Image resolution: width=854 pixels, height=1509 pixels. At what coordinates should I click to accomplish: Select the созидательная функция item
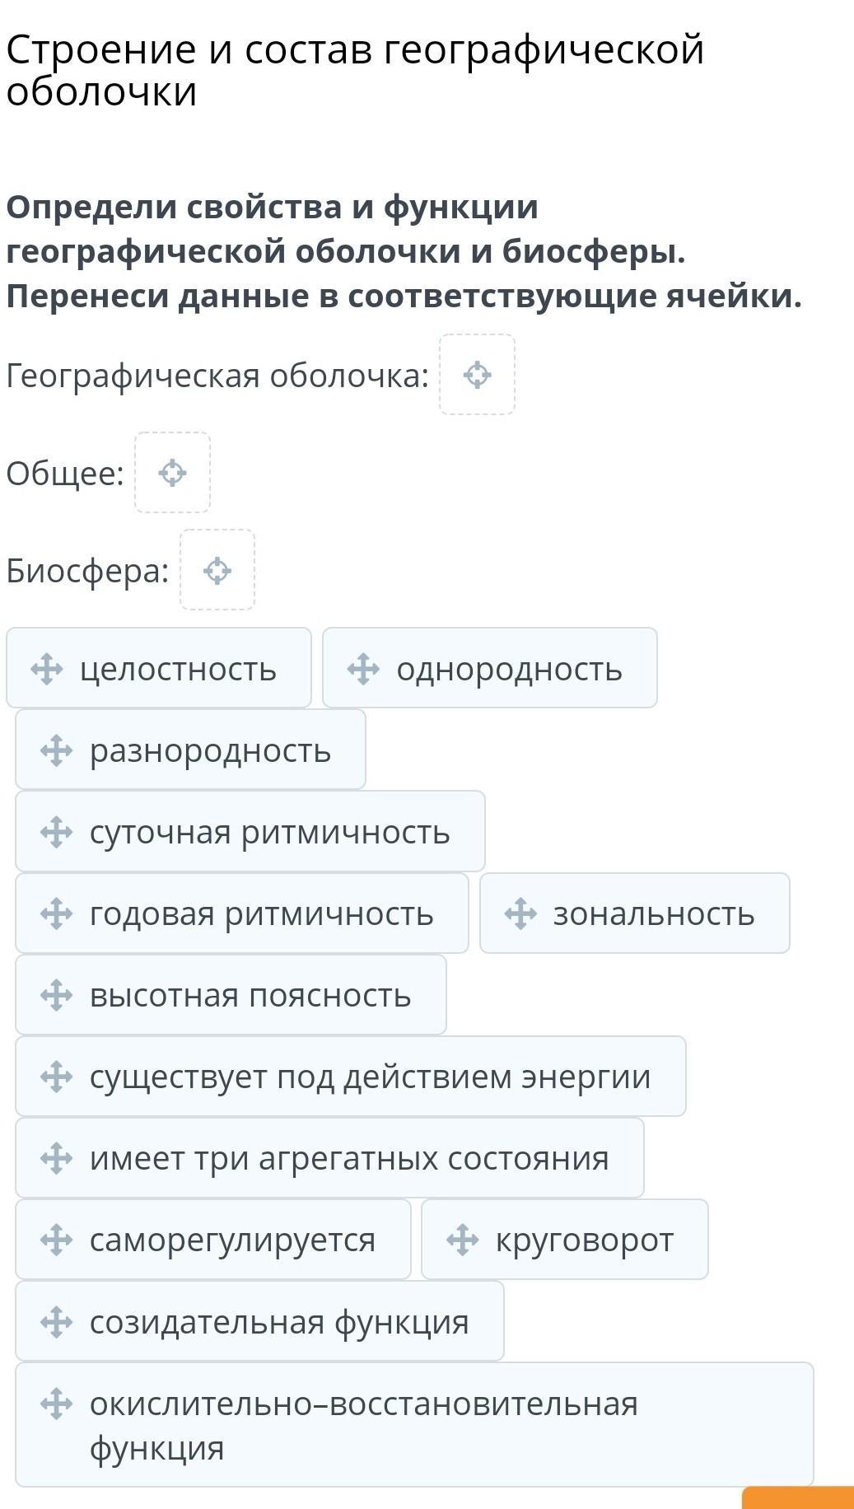click(x=259, y=1321)
